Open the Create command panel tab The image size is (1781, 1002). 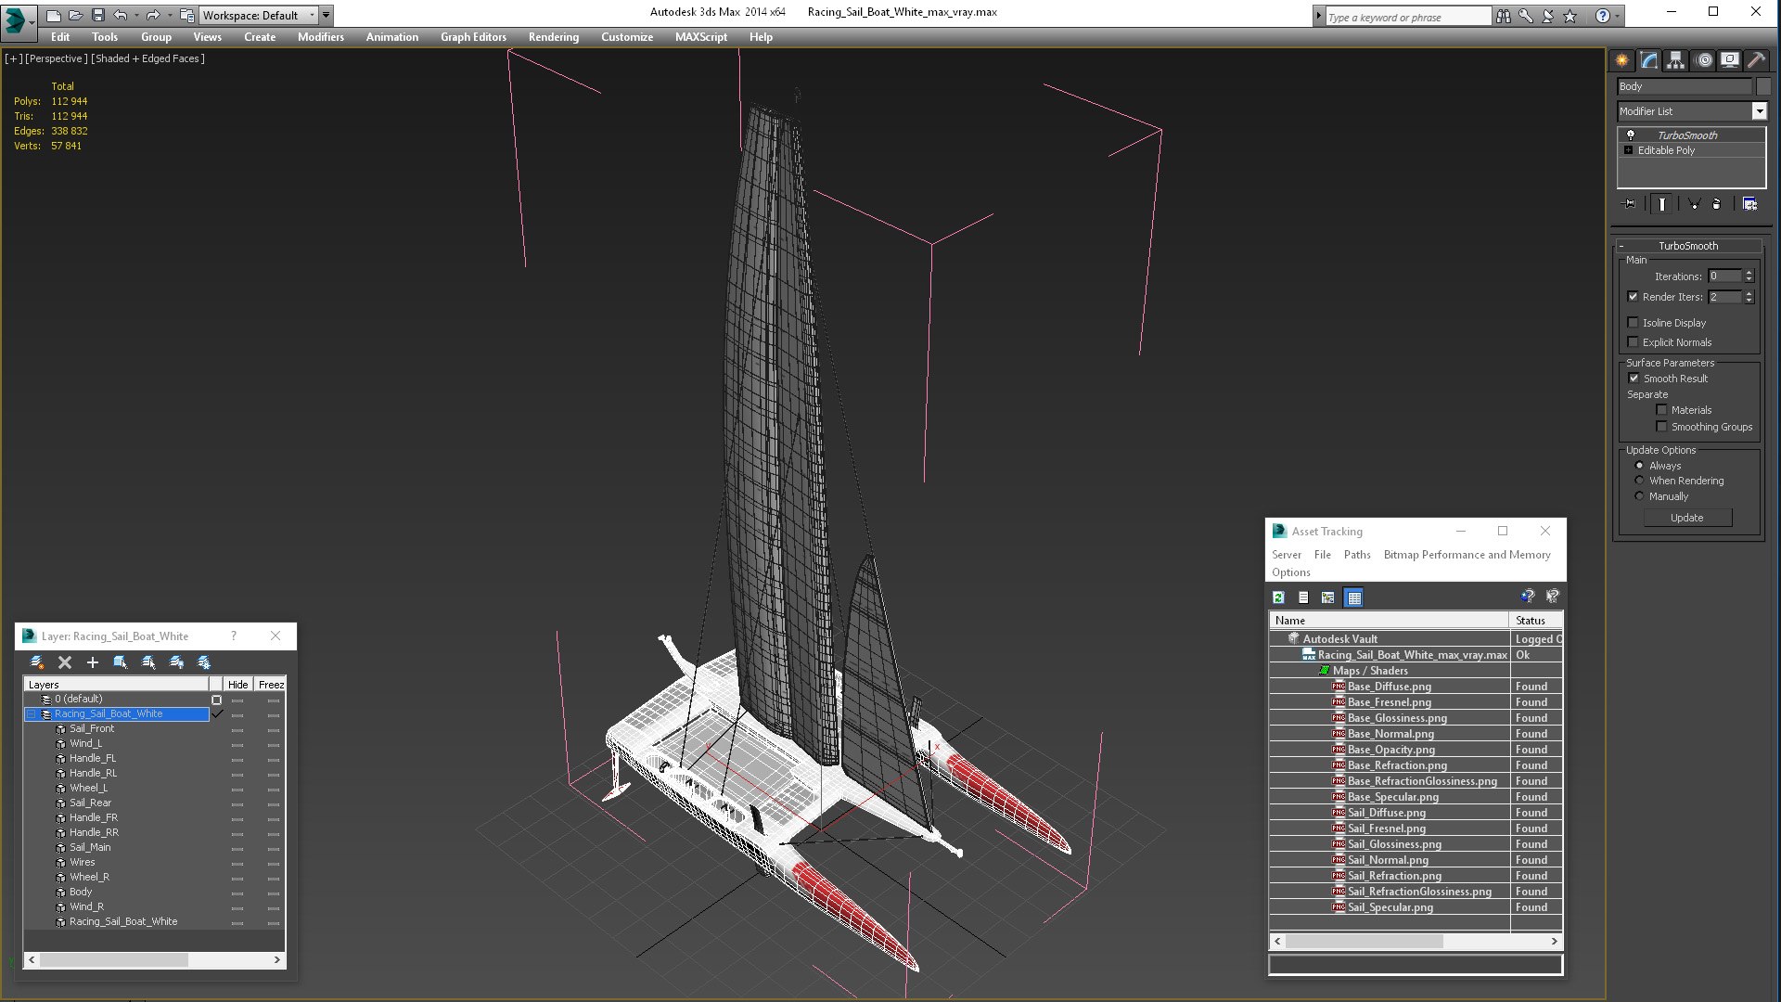tap(1622, 60)
